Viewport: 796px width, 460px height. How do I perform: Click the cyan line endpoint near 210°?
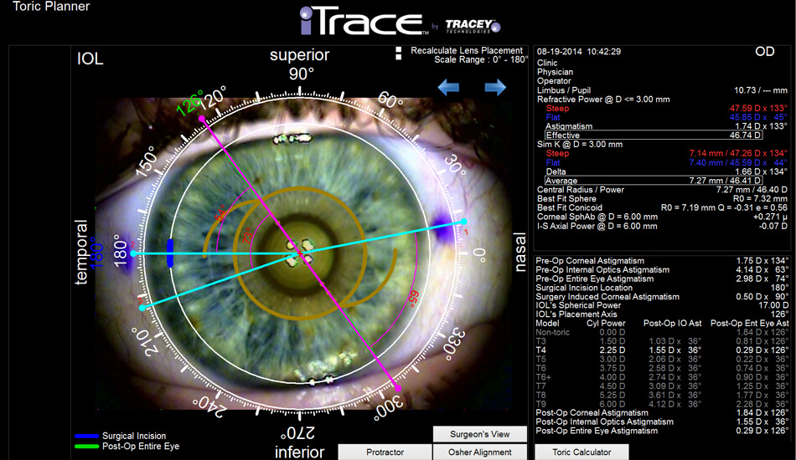point(142,309)
